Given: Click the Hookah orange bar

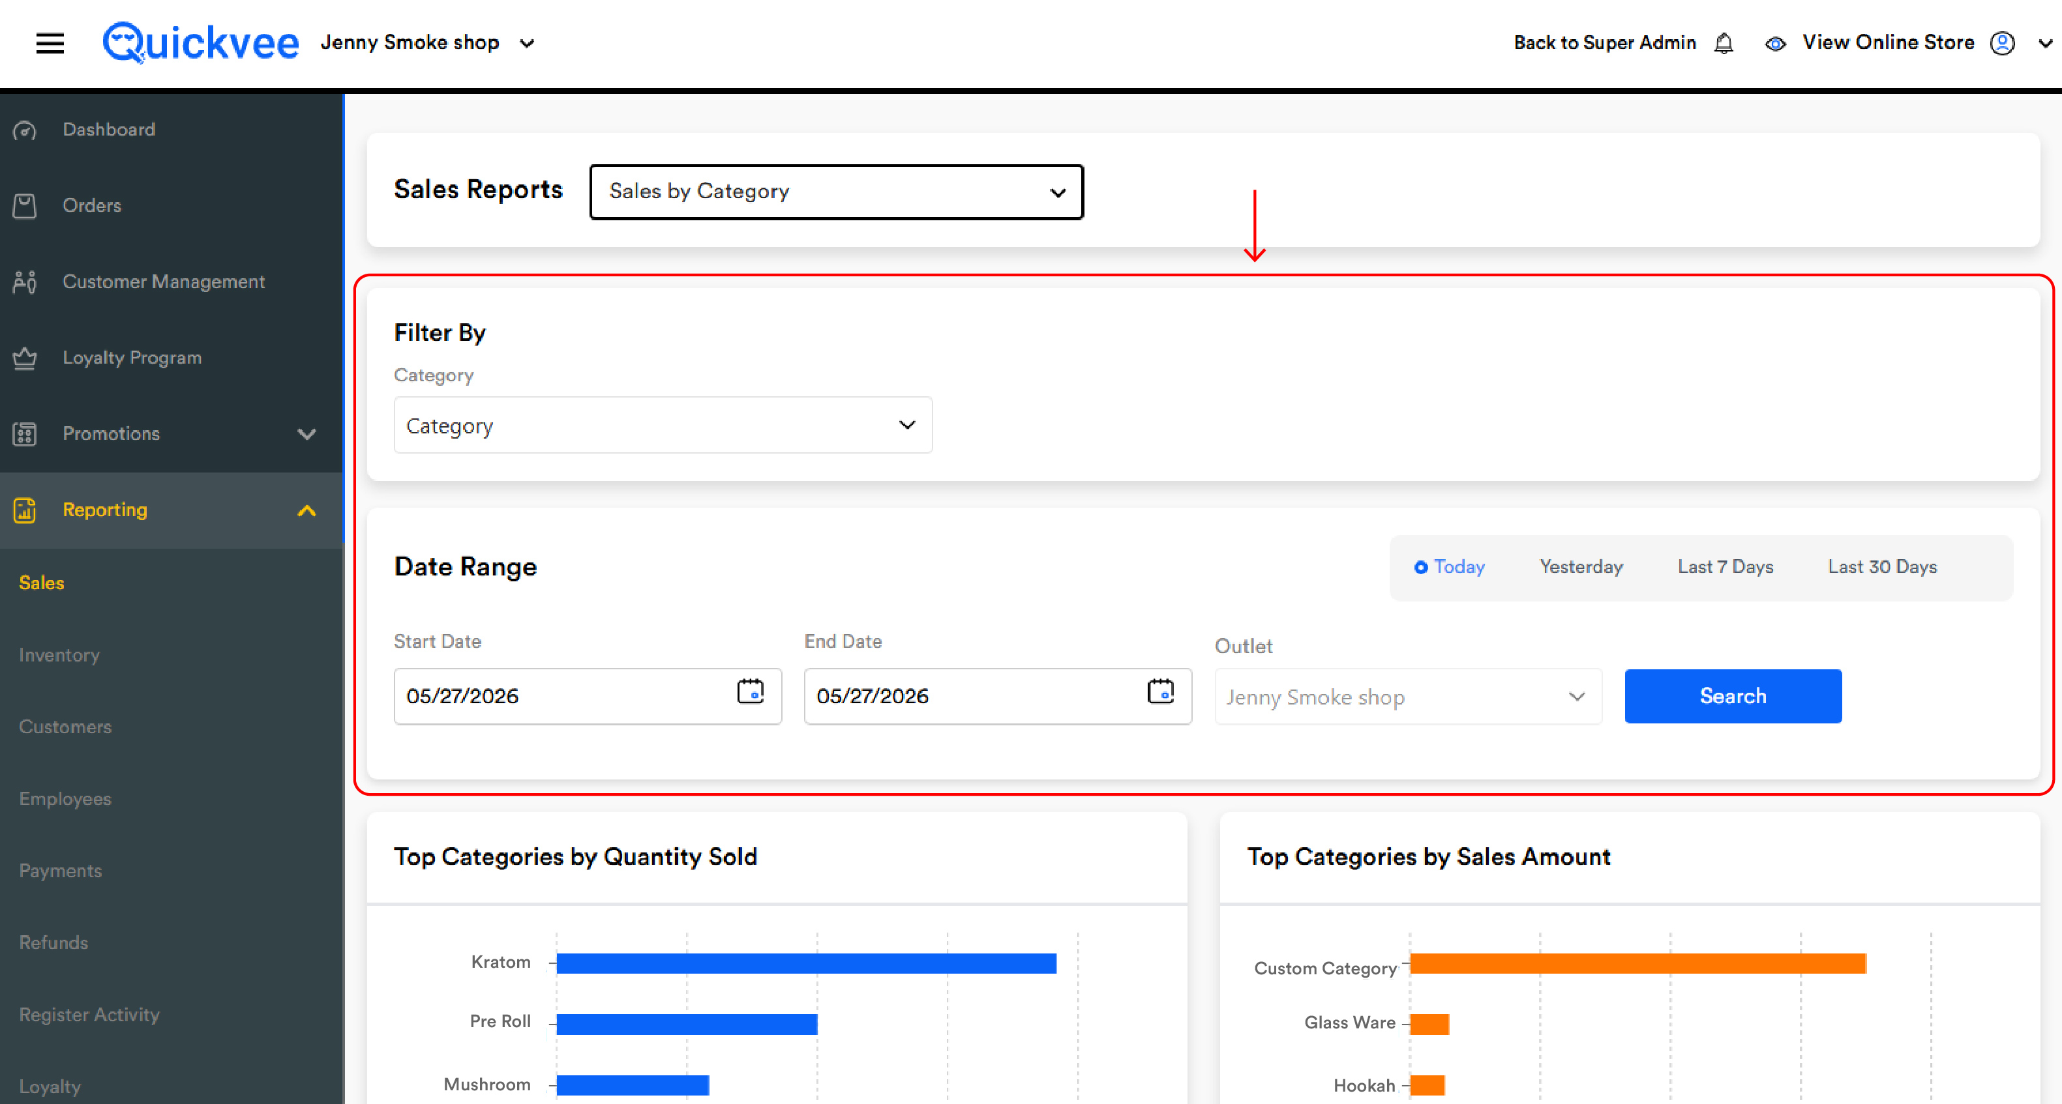Looking at the screenshot, I should pos(1427,1086).
